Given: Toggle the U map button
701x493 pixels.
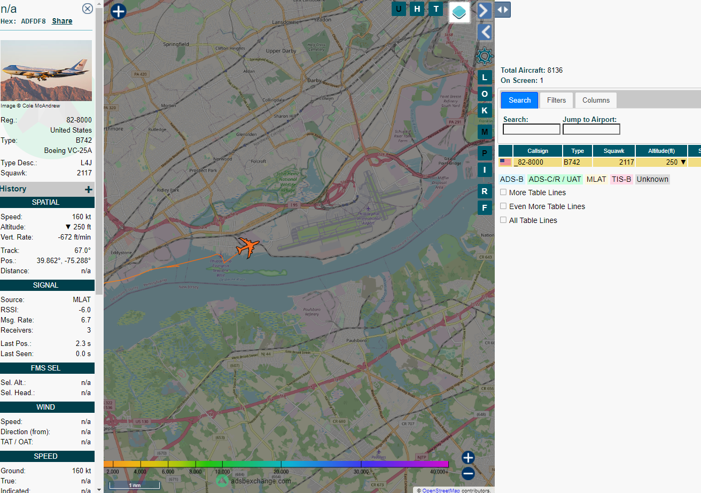Looking at the screenshot, I should click(x=399, y=9).
